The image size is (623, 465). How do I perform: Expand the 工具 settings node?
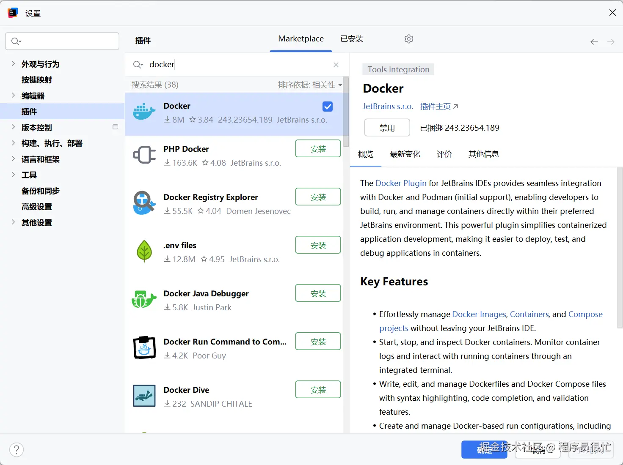(13, 175)
